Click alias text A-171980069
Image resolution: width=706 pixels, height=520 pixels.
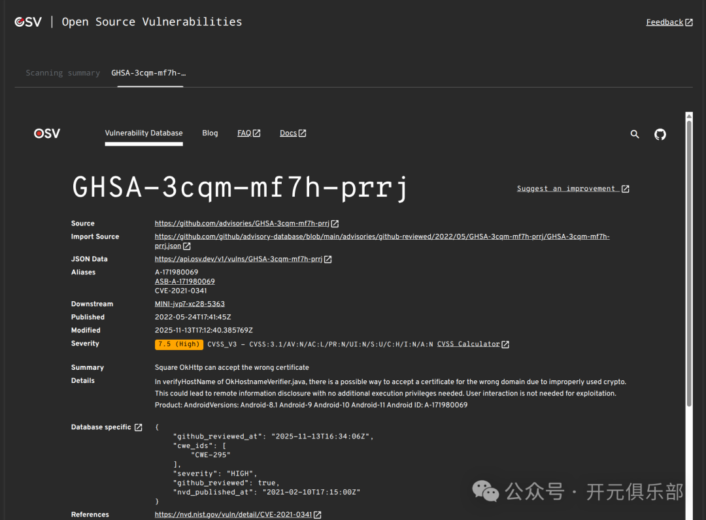(176, 272)
